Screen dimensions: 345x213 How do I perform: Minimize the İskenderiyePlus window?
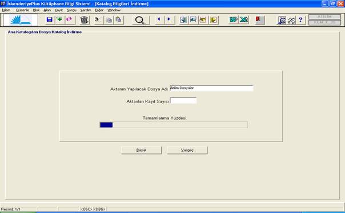(x=325, y=4)
